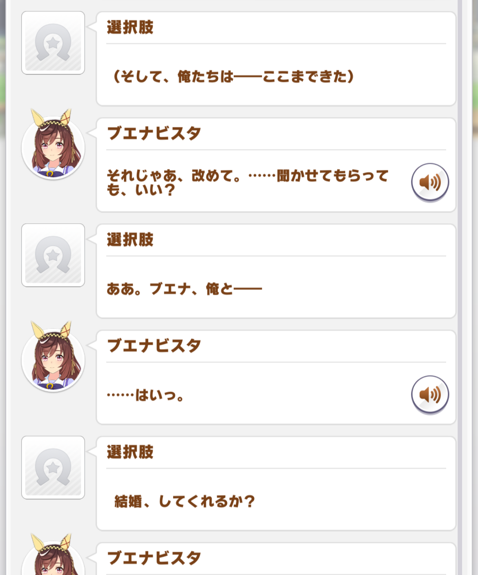The image size is (478, 575).
Task: Play voice clip for '……はいっ。' line
Action: 430,394
